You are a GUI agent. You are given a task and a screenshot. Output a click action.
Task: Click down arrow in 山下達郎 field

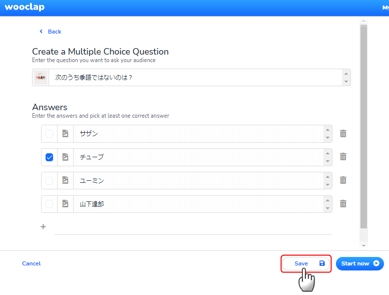coord(328,208)
